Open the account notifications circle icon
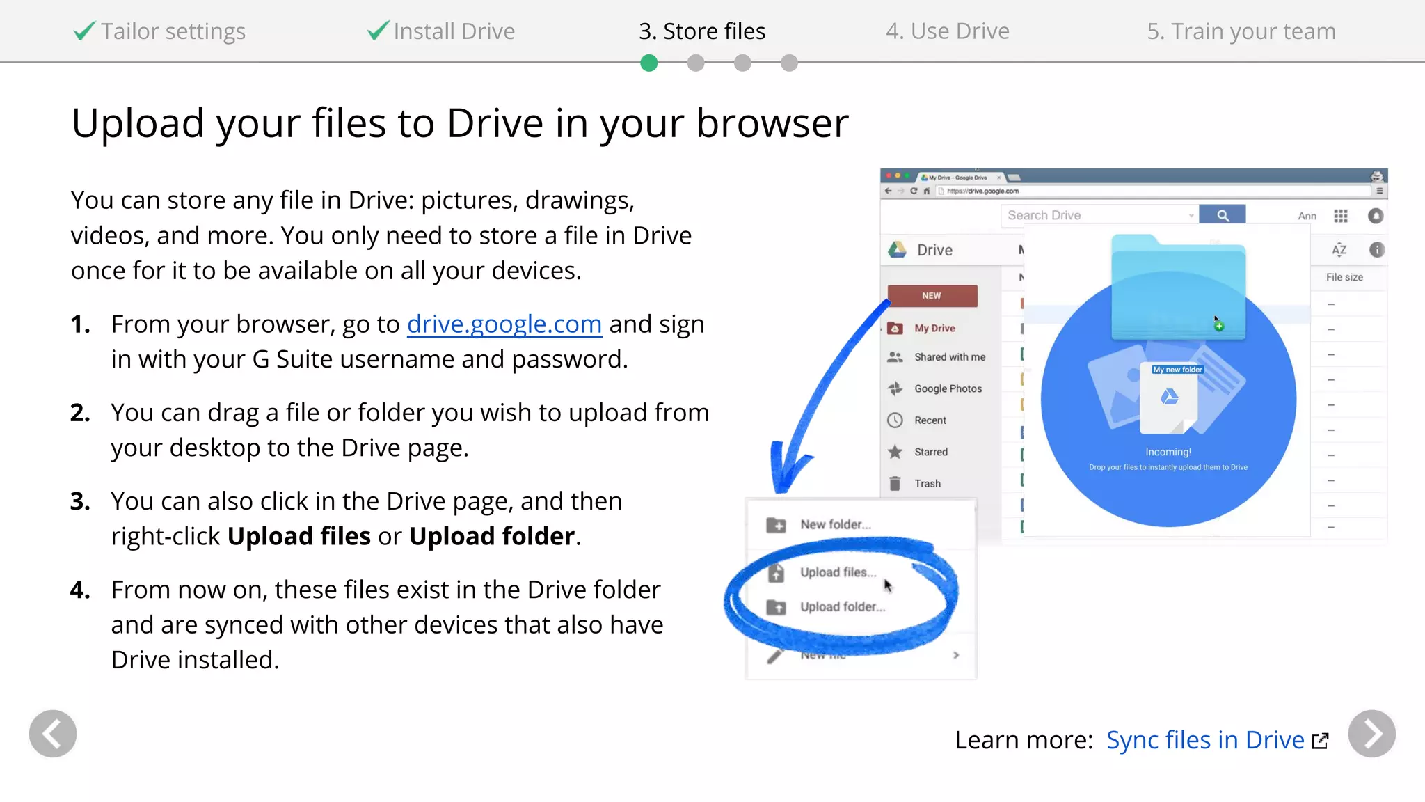The width and height of the screenshot is (1425, 802). point(1376,216)
